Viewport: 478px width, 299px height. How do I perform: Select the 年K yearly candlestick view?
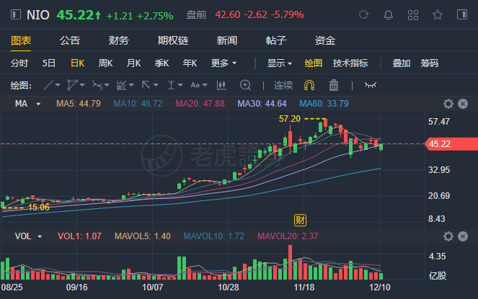click(x=190, y=63)
